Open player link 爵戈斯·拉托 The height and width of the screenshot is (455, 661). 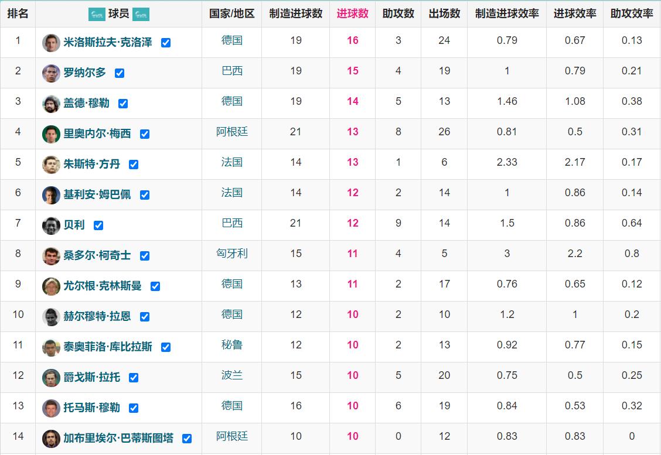click(91, 377)
